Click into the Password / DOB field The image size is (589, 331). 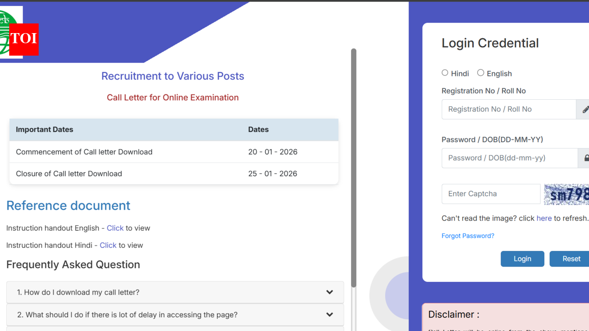coord(509,158)
